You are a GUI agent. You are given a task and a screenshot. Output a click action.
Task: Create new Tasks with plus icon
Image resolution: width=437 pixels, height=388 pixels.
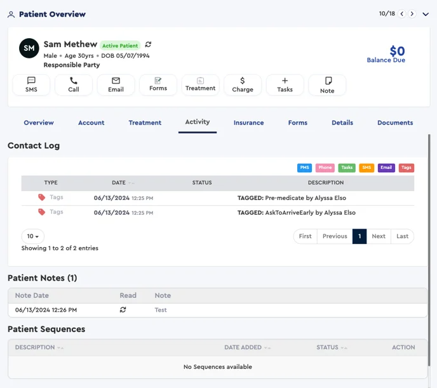(x=285, y=85)
